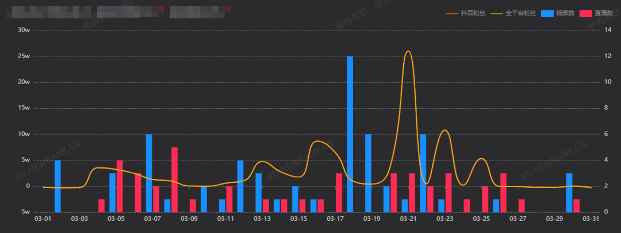Click x-axis date label 03-05

(x=116, y=219)
